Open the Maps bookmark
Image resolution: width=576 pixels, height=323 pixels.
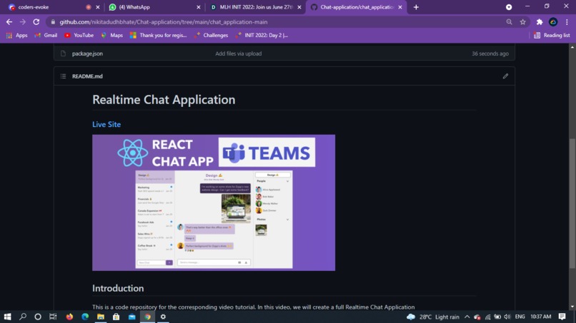pyautogui.click(x=112, y=35)
